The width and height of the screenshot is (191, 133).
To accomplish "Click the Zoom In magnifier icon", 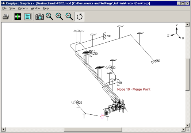I will point(59,16).
